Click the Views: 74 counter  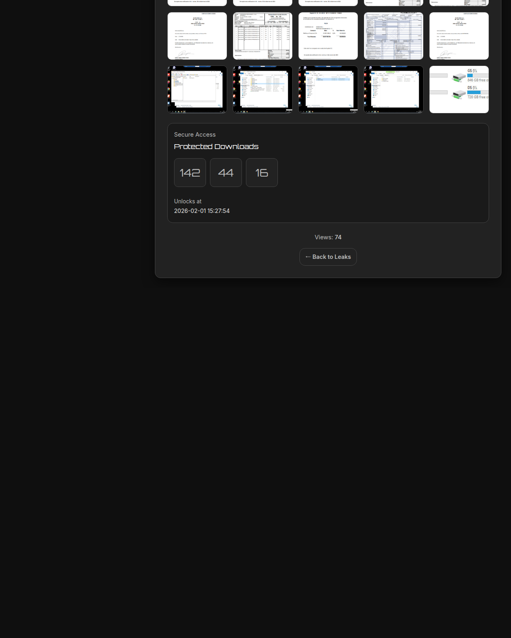pos(328,237)
